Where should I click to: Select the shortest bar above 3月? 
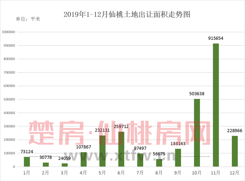[x=65, y=165]
